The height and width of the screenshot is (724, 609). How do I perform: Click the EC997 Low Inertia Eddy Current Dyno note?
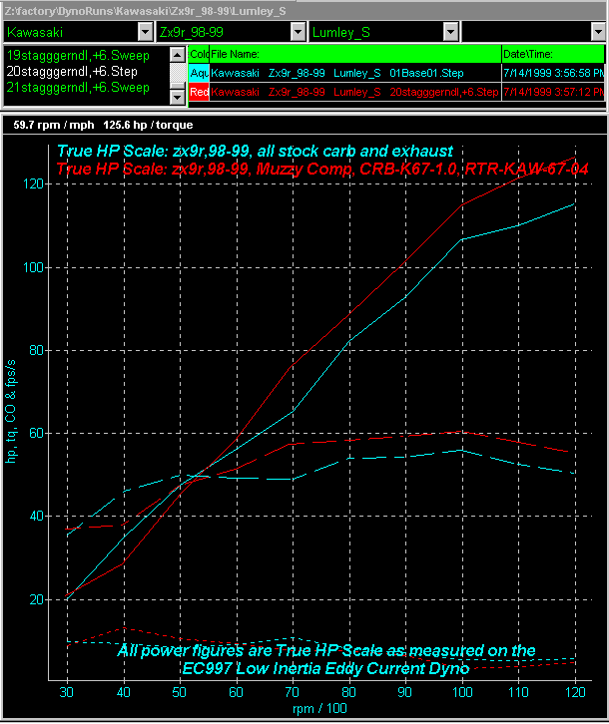coord(325,668)
